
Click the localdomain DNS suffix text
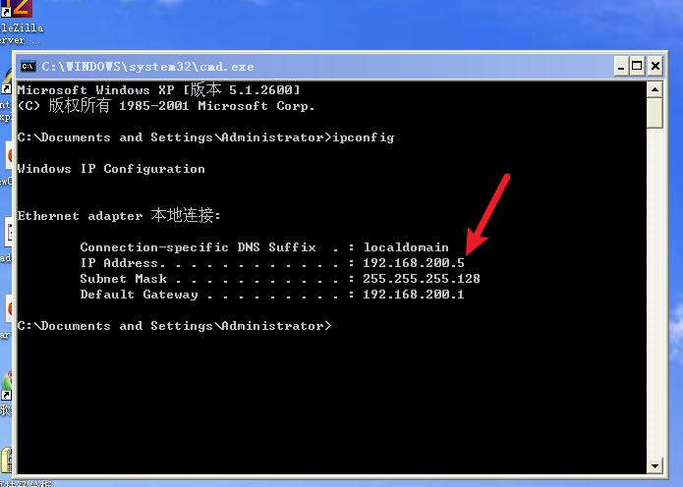406,247
